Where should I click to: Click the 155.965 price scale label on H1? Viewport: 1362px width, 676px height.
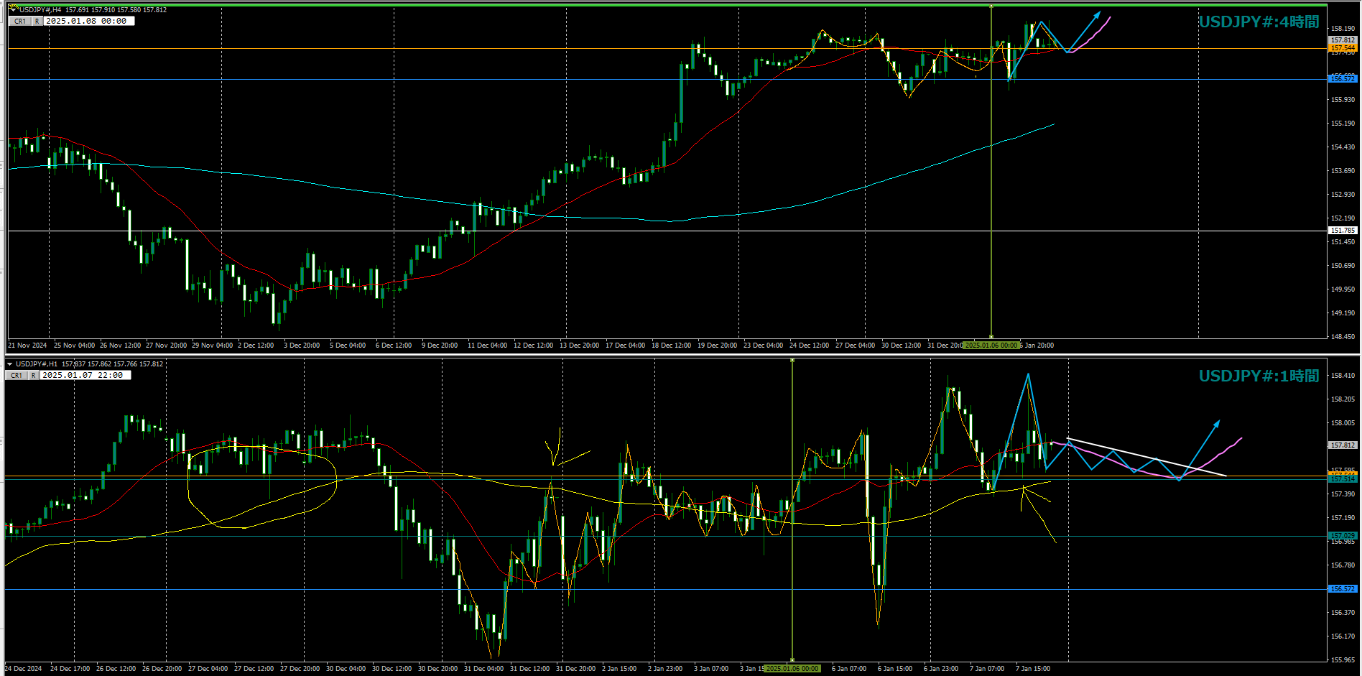coord(1343,660)
